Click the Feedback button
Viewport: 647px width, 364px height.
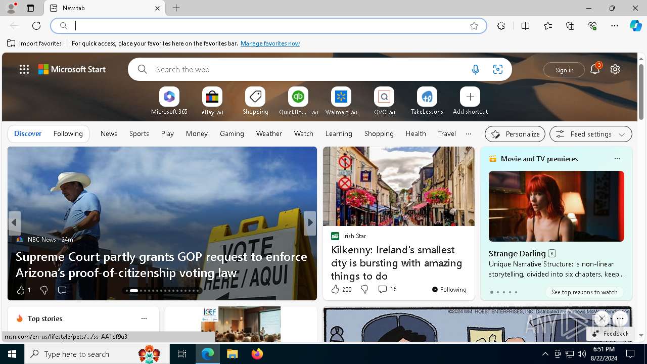tap(610, 334)
